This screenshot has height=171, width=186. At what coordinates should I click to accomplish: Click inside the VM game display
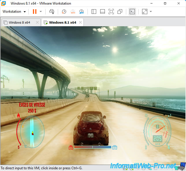(x=93, y=95)
